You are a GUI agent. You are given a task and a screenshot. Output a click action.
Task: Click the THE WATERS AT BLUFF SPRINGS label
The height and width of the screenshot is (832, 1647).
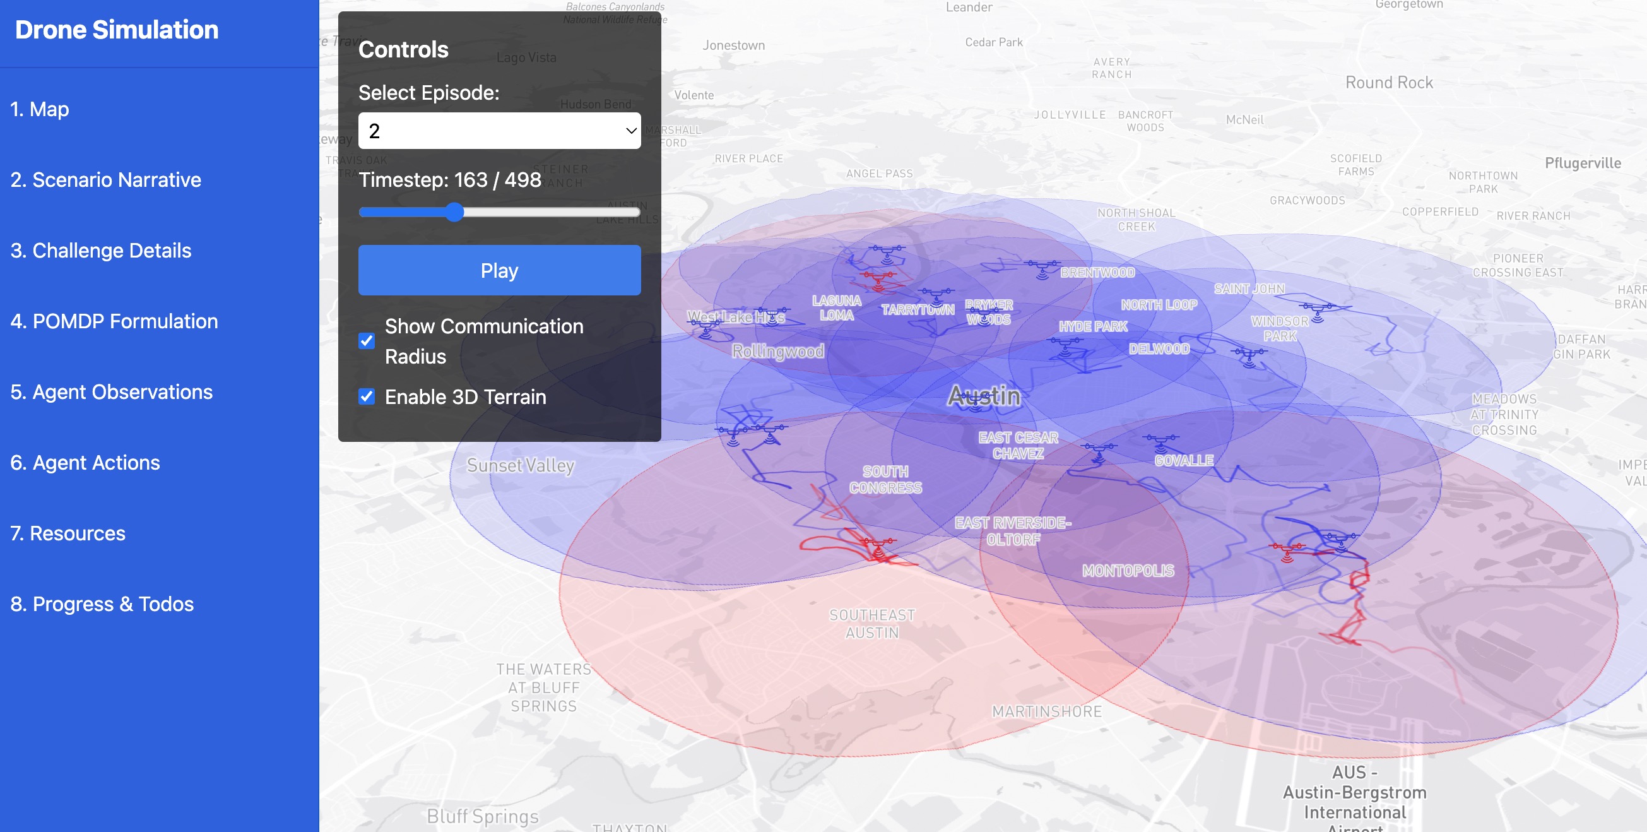[x=543, y=687]
